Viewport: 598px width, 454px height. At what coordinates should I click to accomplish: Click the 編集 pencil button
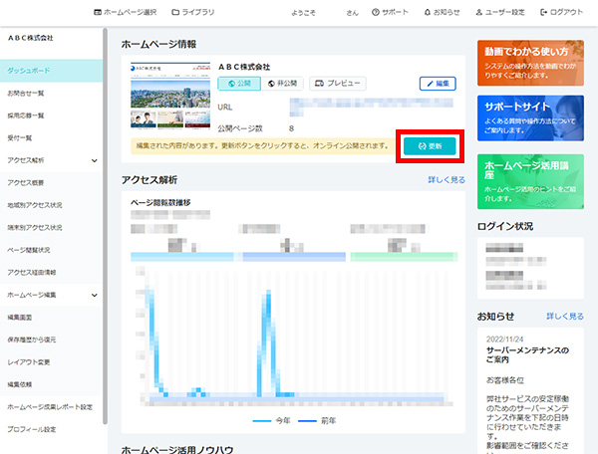[438, 84]
